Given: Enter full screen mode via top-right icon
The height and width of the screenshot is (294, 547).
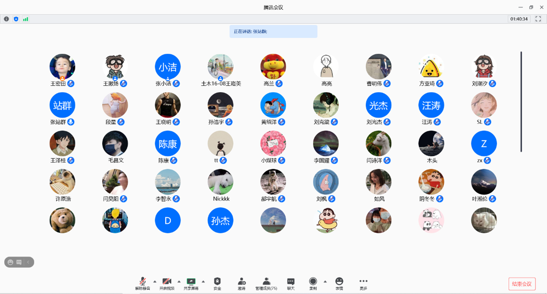Looking at the screenshot, I should [x=538, y=19].
